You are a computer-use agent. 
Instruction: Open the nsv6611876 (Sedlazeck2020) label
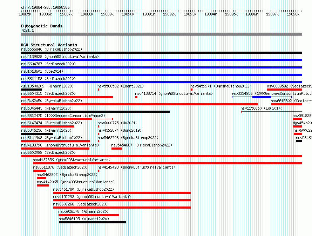pyautogui.click(x=60, y=167)
